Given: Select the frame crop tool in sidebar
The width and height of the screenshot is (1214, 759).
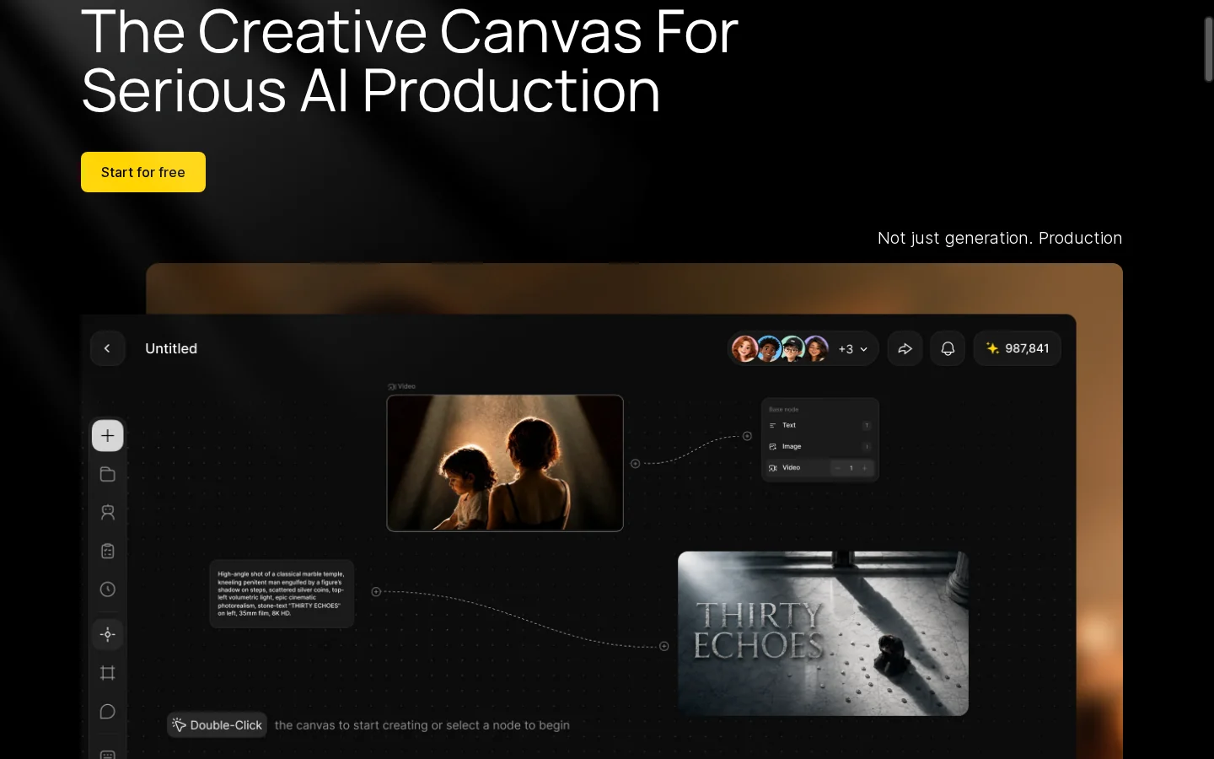Looking at the screenshot, I should click(x=108, y=673).
